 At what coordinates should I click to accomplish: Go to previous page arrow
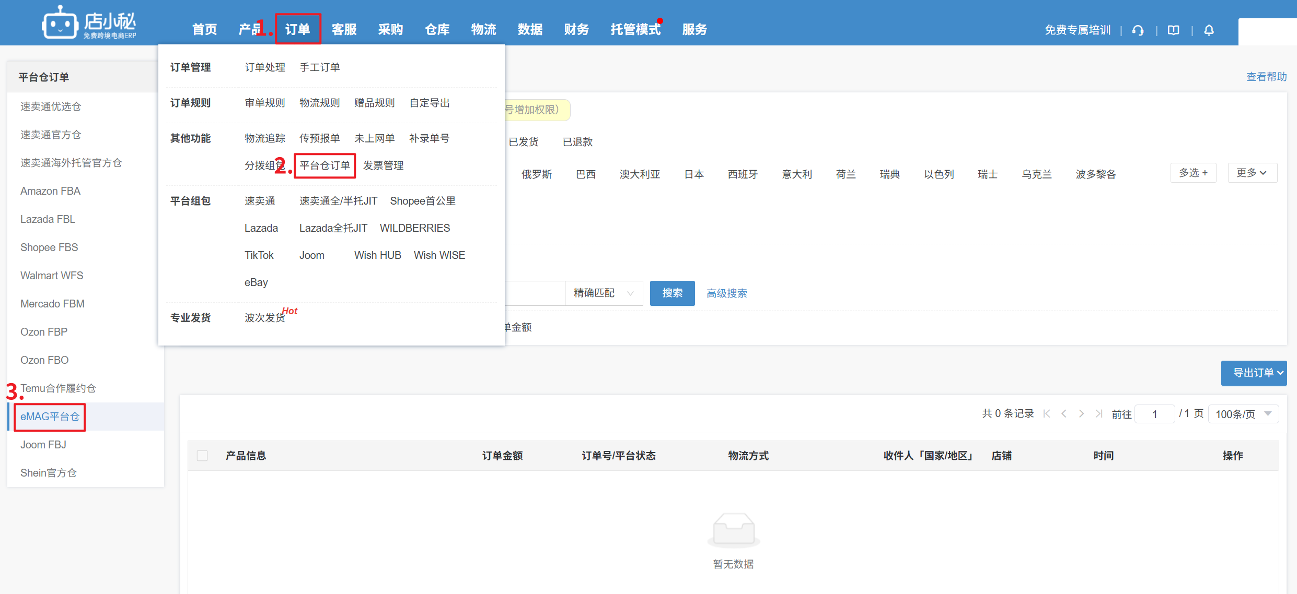pyautogui.click(x=1064, y=414)
